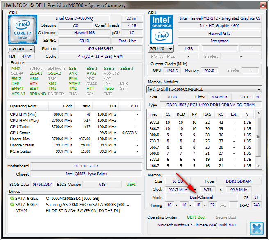This screenshot has width=269, height=240.
Task: Click the Ratio column header
Action: [x=84, y=106]
